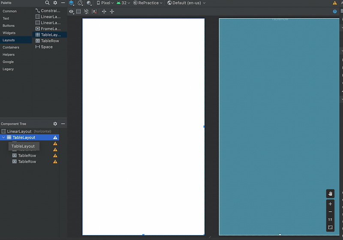Zoom in with the plus button
This screenshot has width=343, height=240.
330,204
